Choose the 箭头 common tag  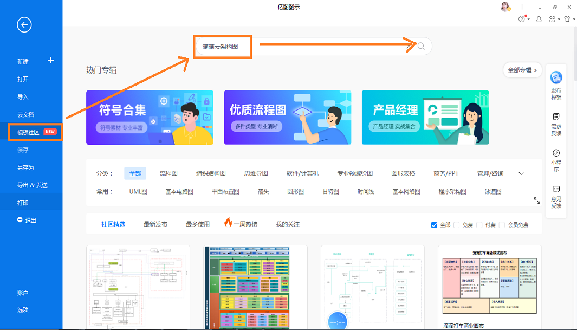263,192
